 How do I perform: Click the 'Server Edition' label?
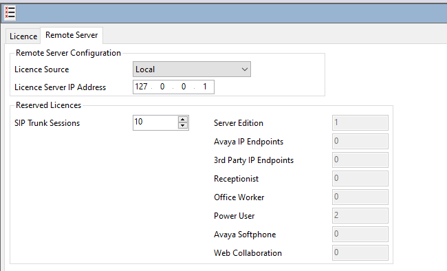click(x=239, y=123)
